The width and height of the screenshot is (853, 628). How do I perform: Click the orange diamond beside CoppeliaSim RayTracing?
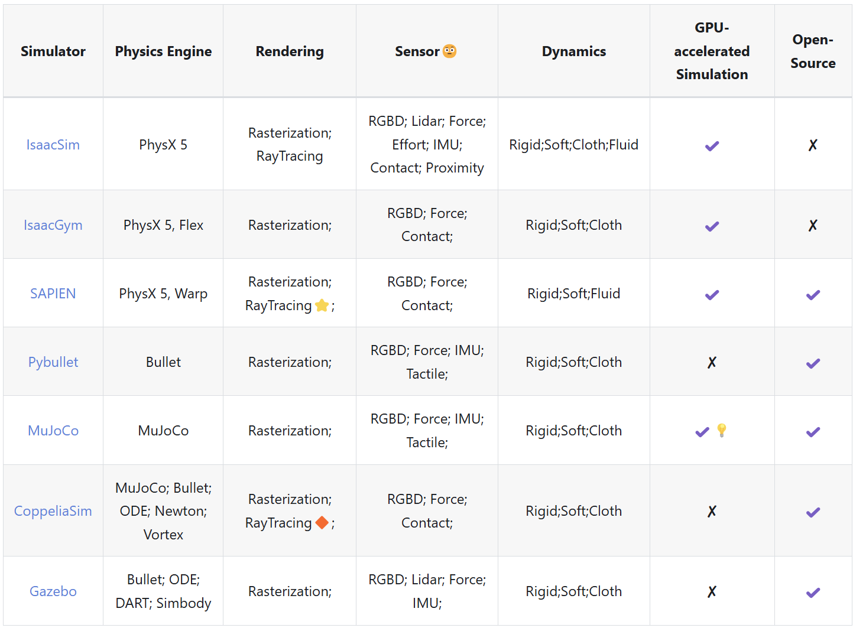tap(322, 523)
